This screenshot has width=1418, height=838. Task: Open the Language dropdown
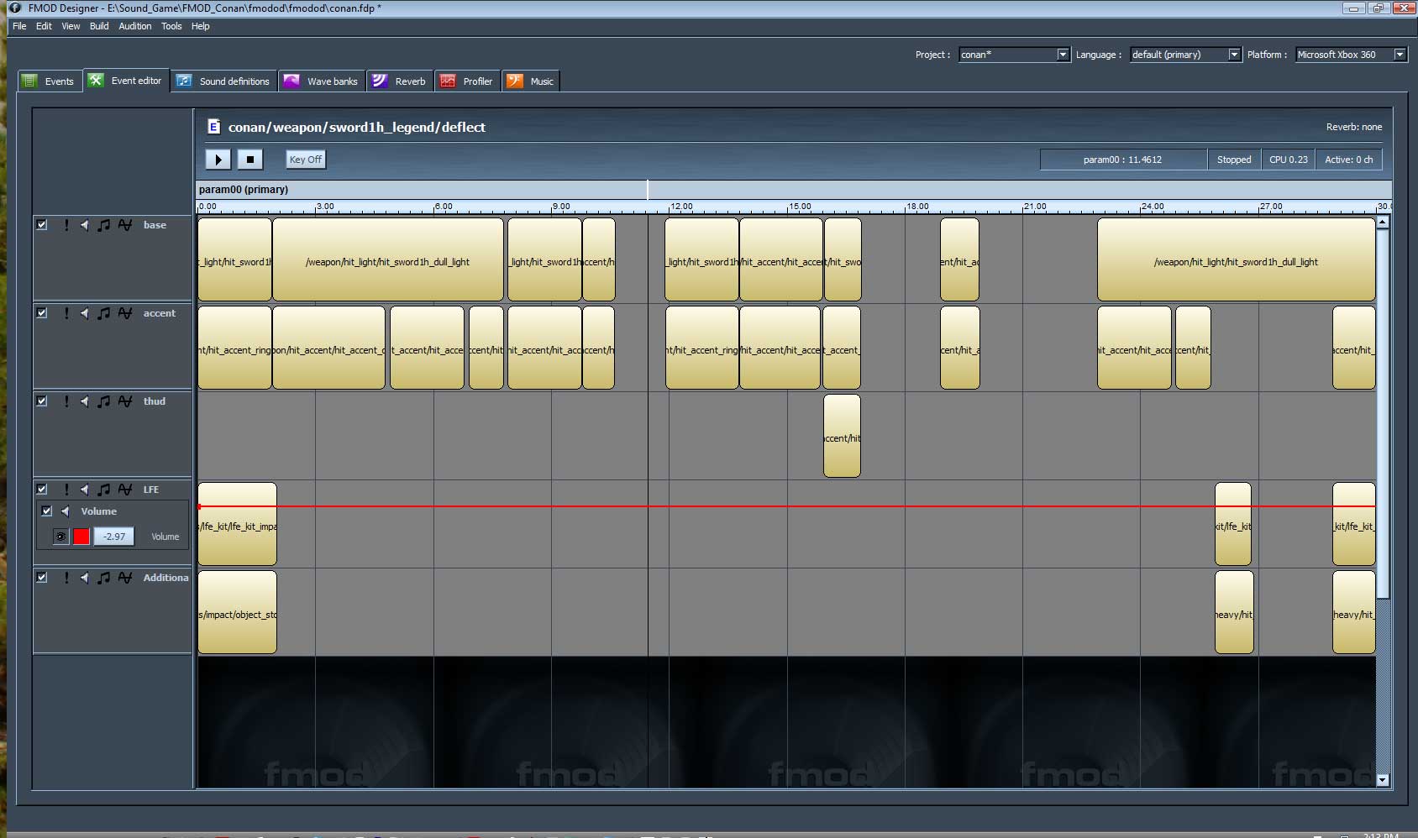pyautogui.click(x=1185, y=55)
